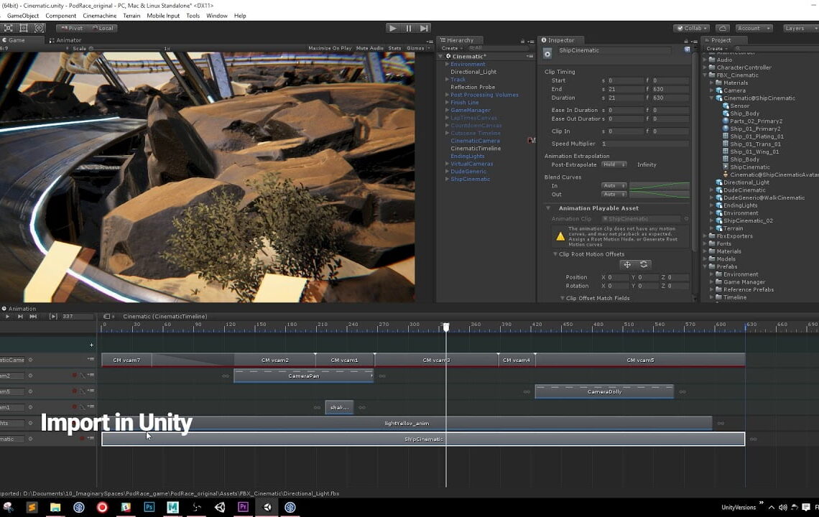Viewport: 819px width, 517px height.
Task: Open File Explorer from the taskbar
Action: pos(55,507)
